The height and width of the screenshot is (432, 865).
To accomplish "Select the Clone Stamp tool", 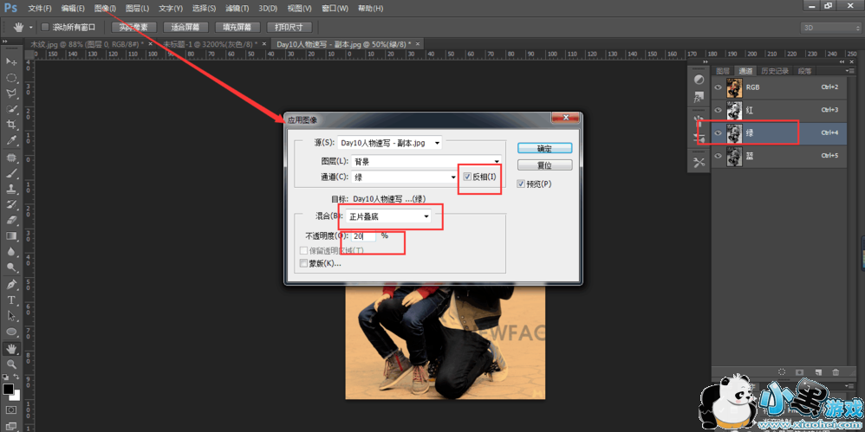I will (x=11, y=189).
